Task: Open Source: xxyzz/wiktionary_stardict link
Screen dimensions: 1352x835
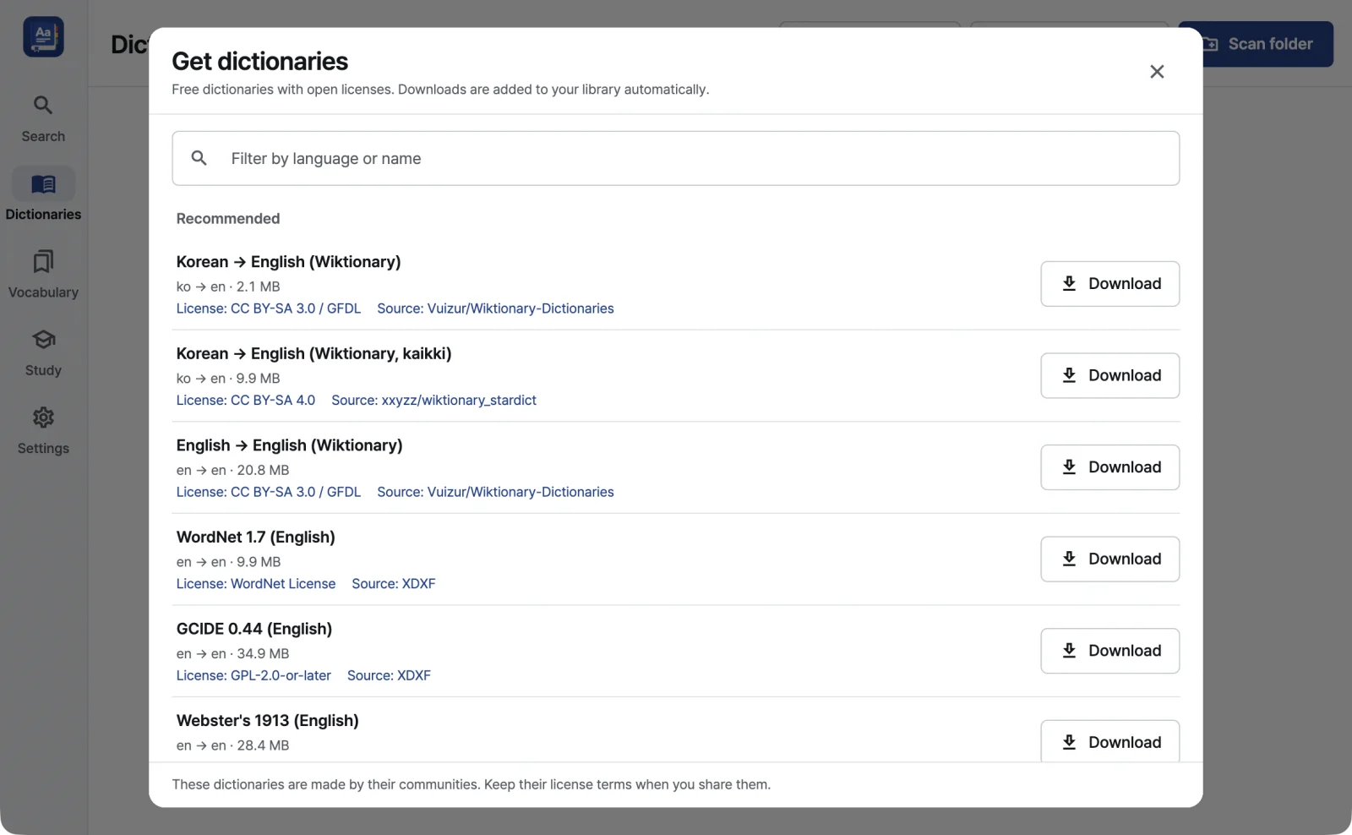Action: pos(433,400)
